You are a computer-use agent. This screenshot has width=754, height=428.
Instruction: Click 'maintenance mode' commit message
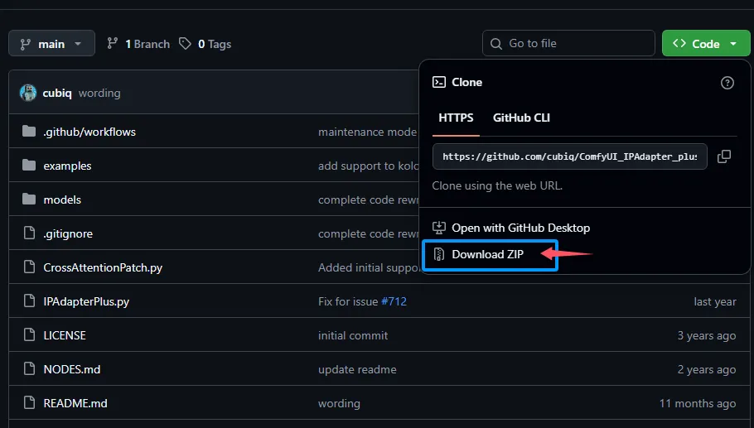pos(367,132)
